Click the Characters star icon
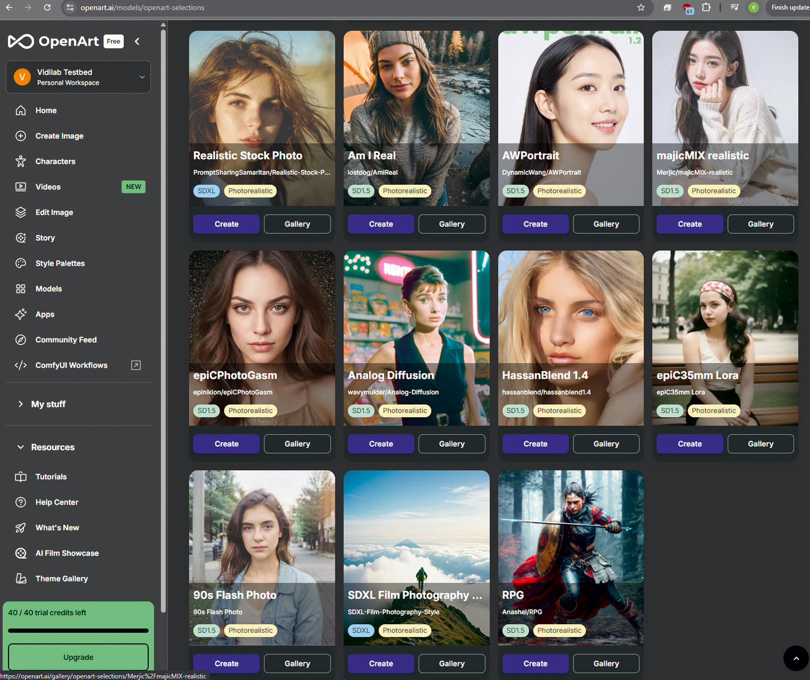810x680 pixels. [x=21, y=161]
